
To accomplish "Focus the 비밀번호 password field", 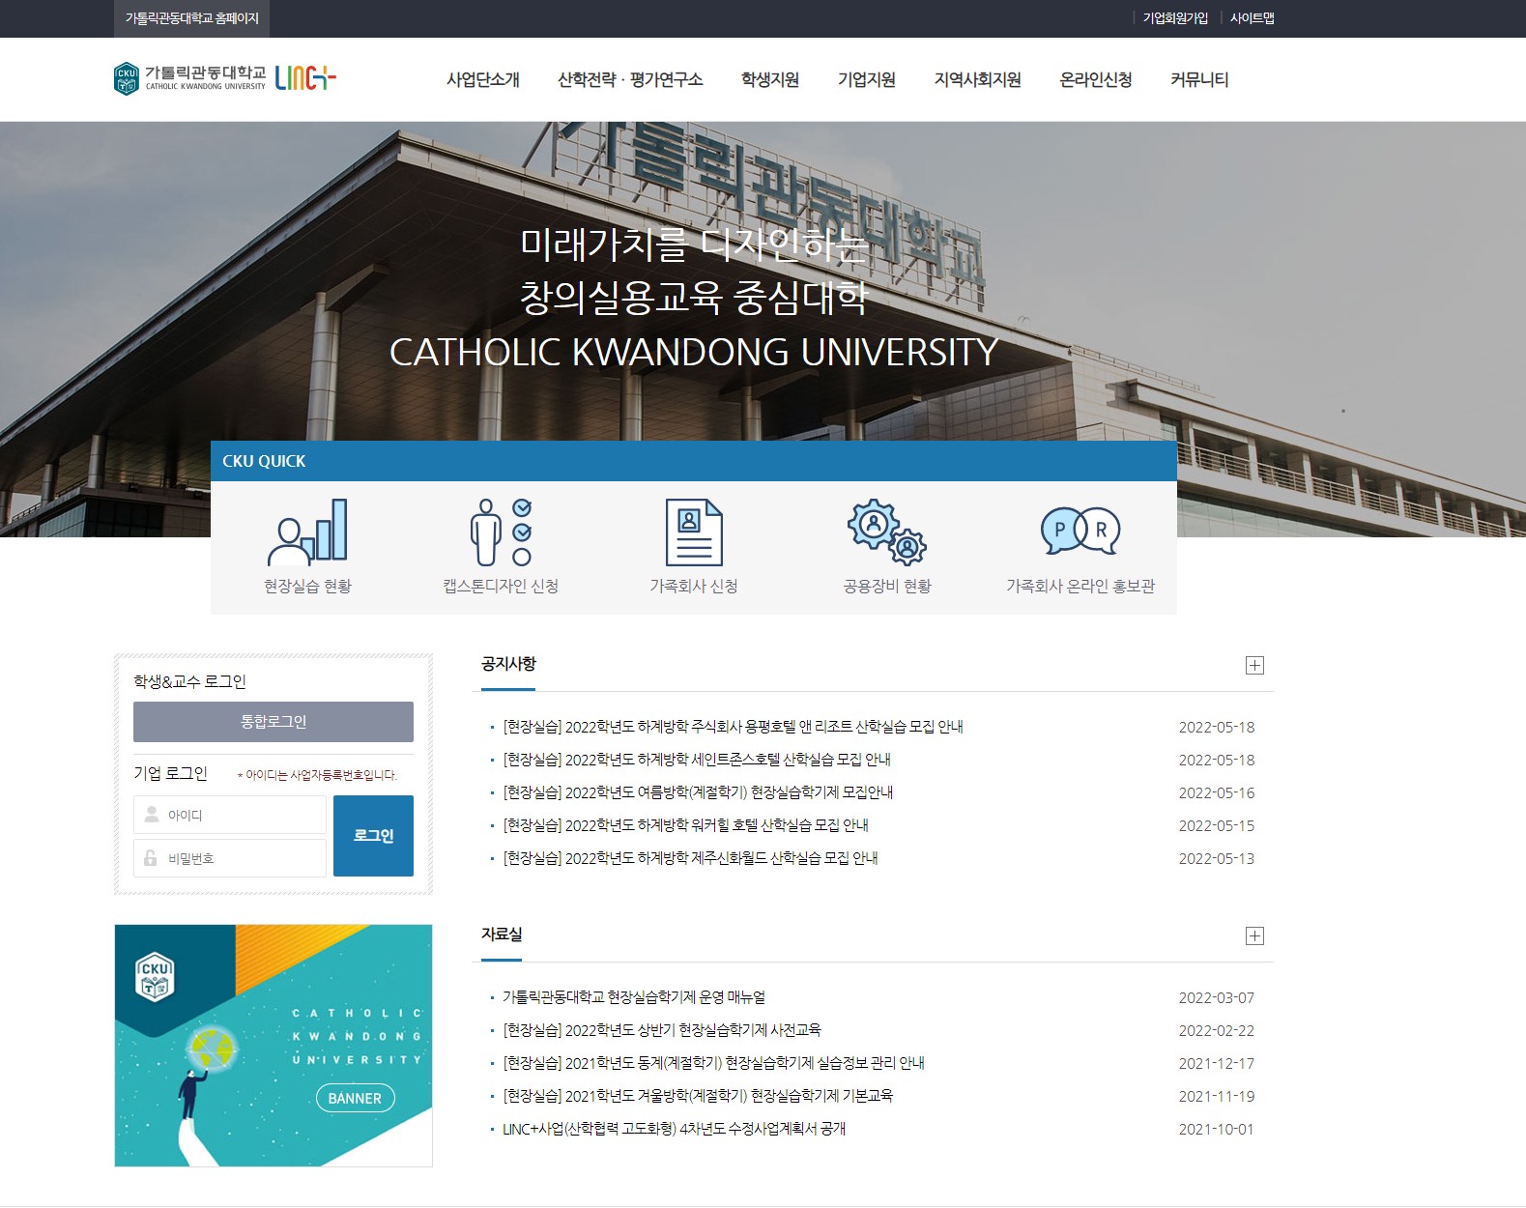I will click(230, 858).
